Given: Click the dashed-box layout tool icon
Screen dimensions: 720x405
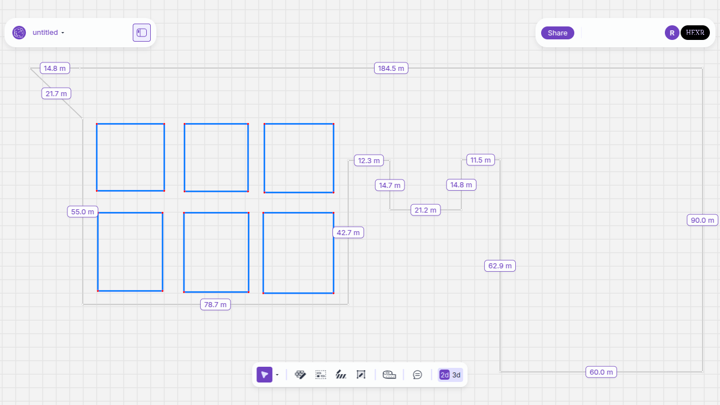Looking at the screenshot, I should (321, 375).
